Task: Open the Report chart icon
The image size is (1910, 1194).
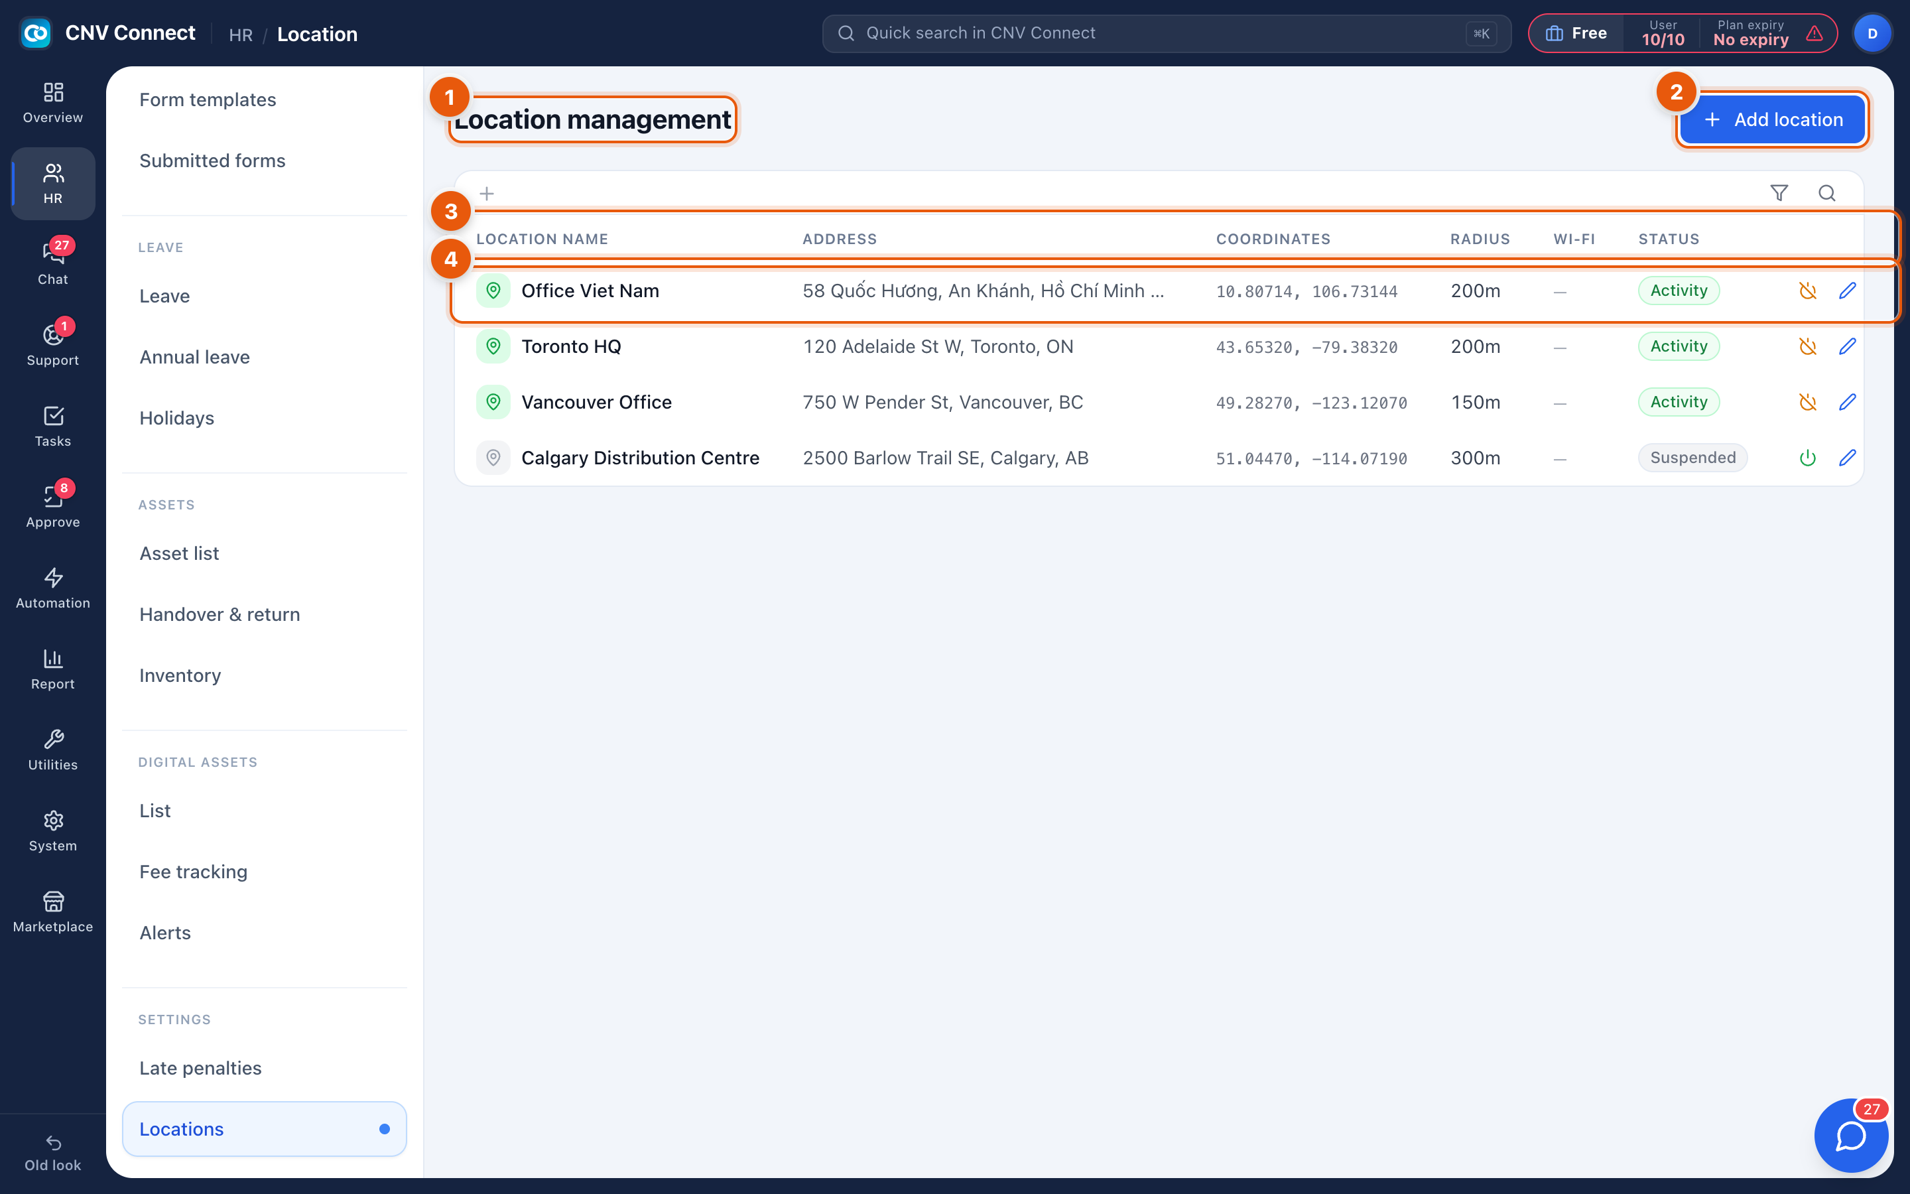Action: (x=53, y=669)
